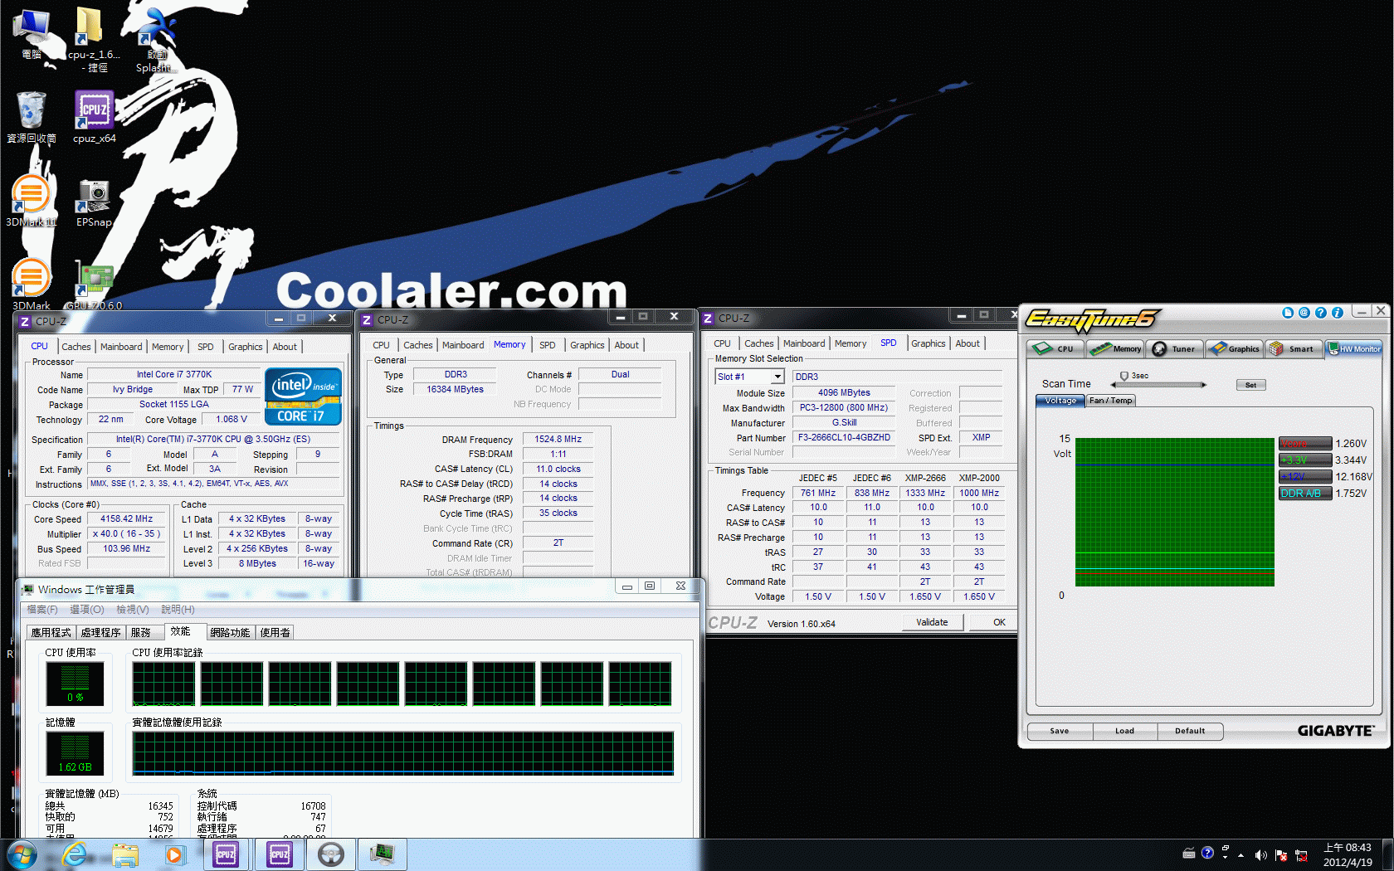Viewport: 1394px width, 871px height.
Task: Open the Splashtop desktop shortcut
Action: (156, 39)
